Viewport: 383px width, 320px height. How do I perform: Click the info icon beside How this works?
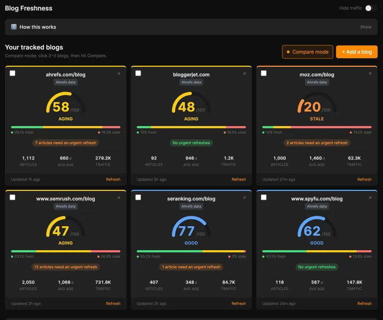pyautogui.click(x=14, y=27)
